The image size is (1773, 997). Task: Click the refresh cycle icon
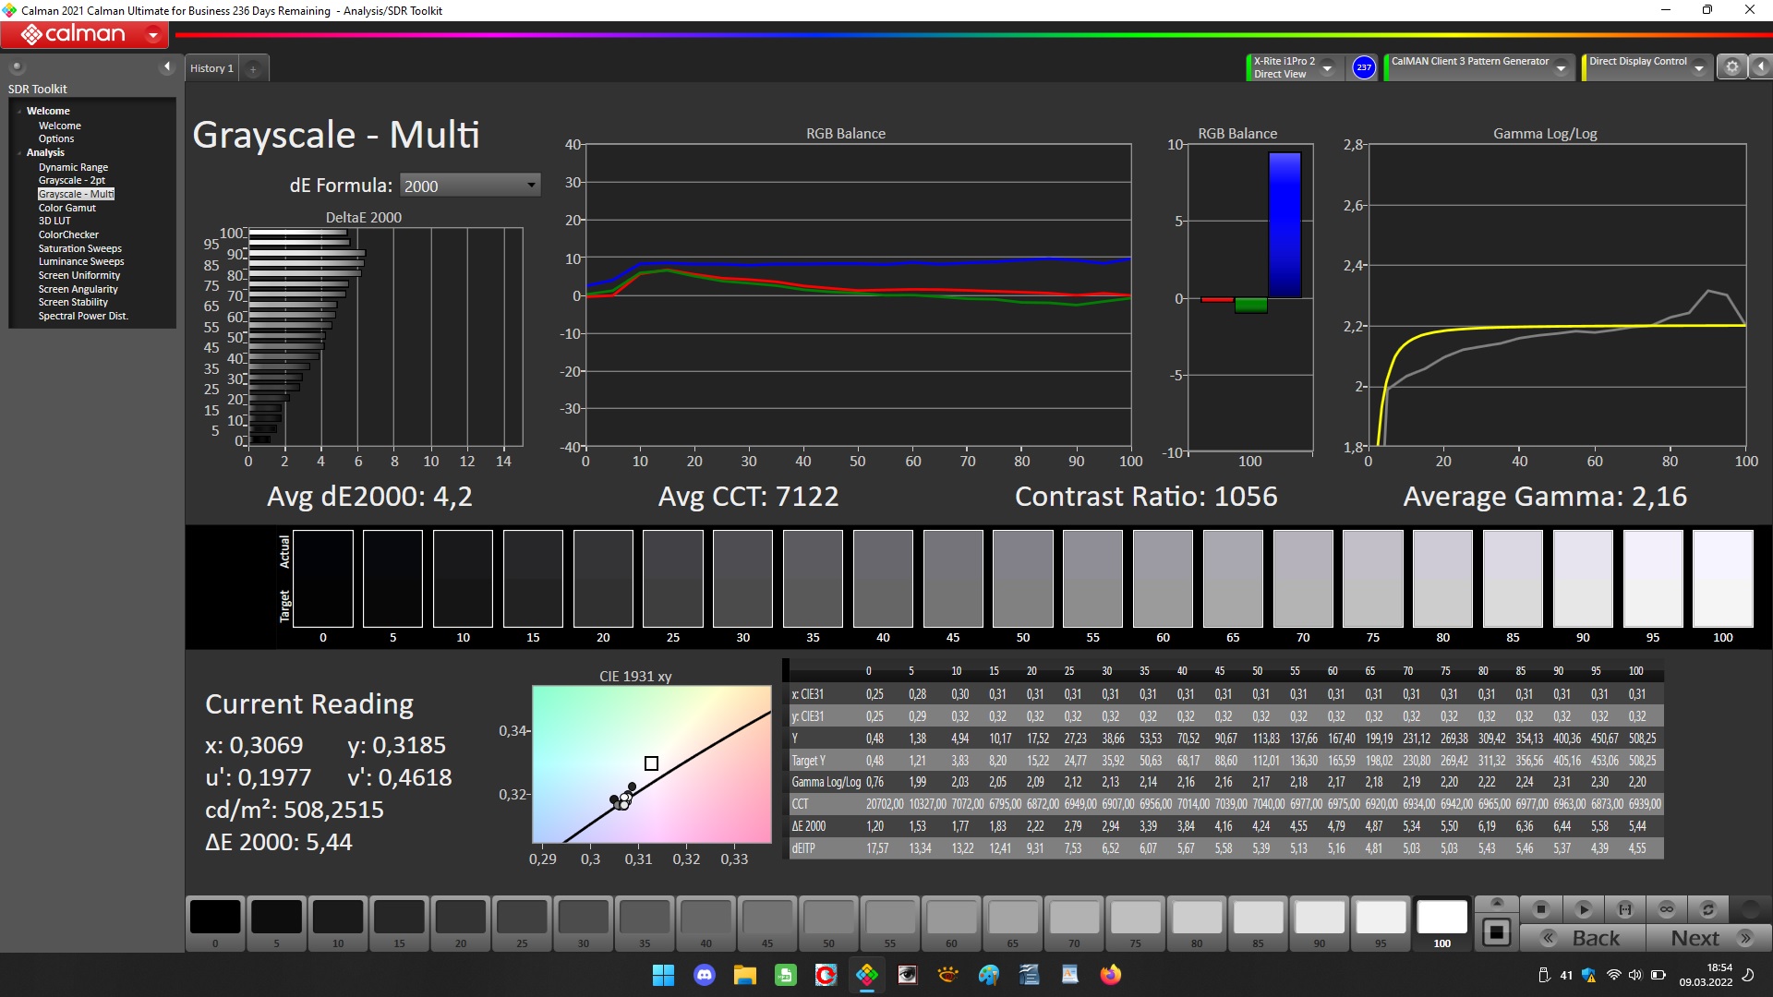1707,909
